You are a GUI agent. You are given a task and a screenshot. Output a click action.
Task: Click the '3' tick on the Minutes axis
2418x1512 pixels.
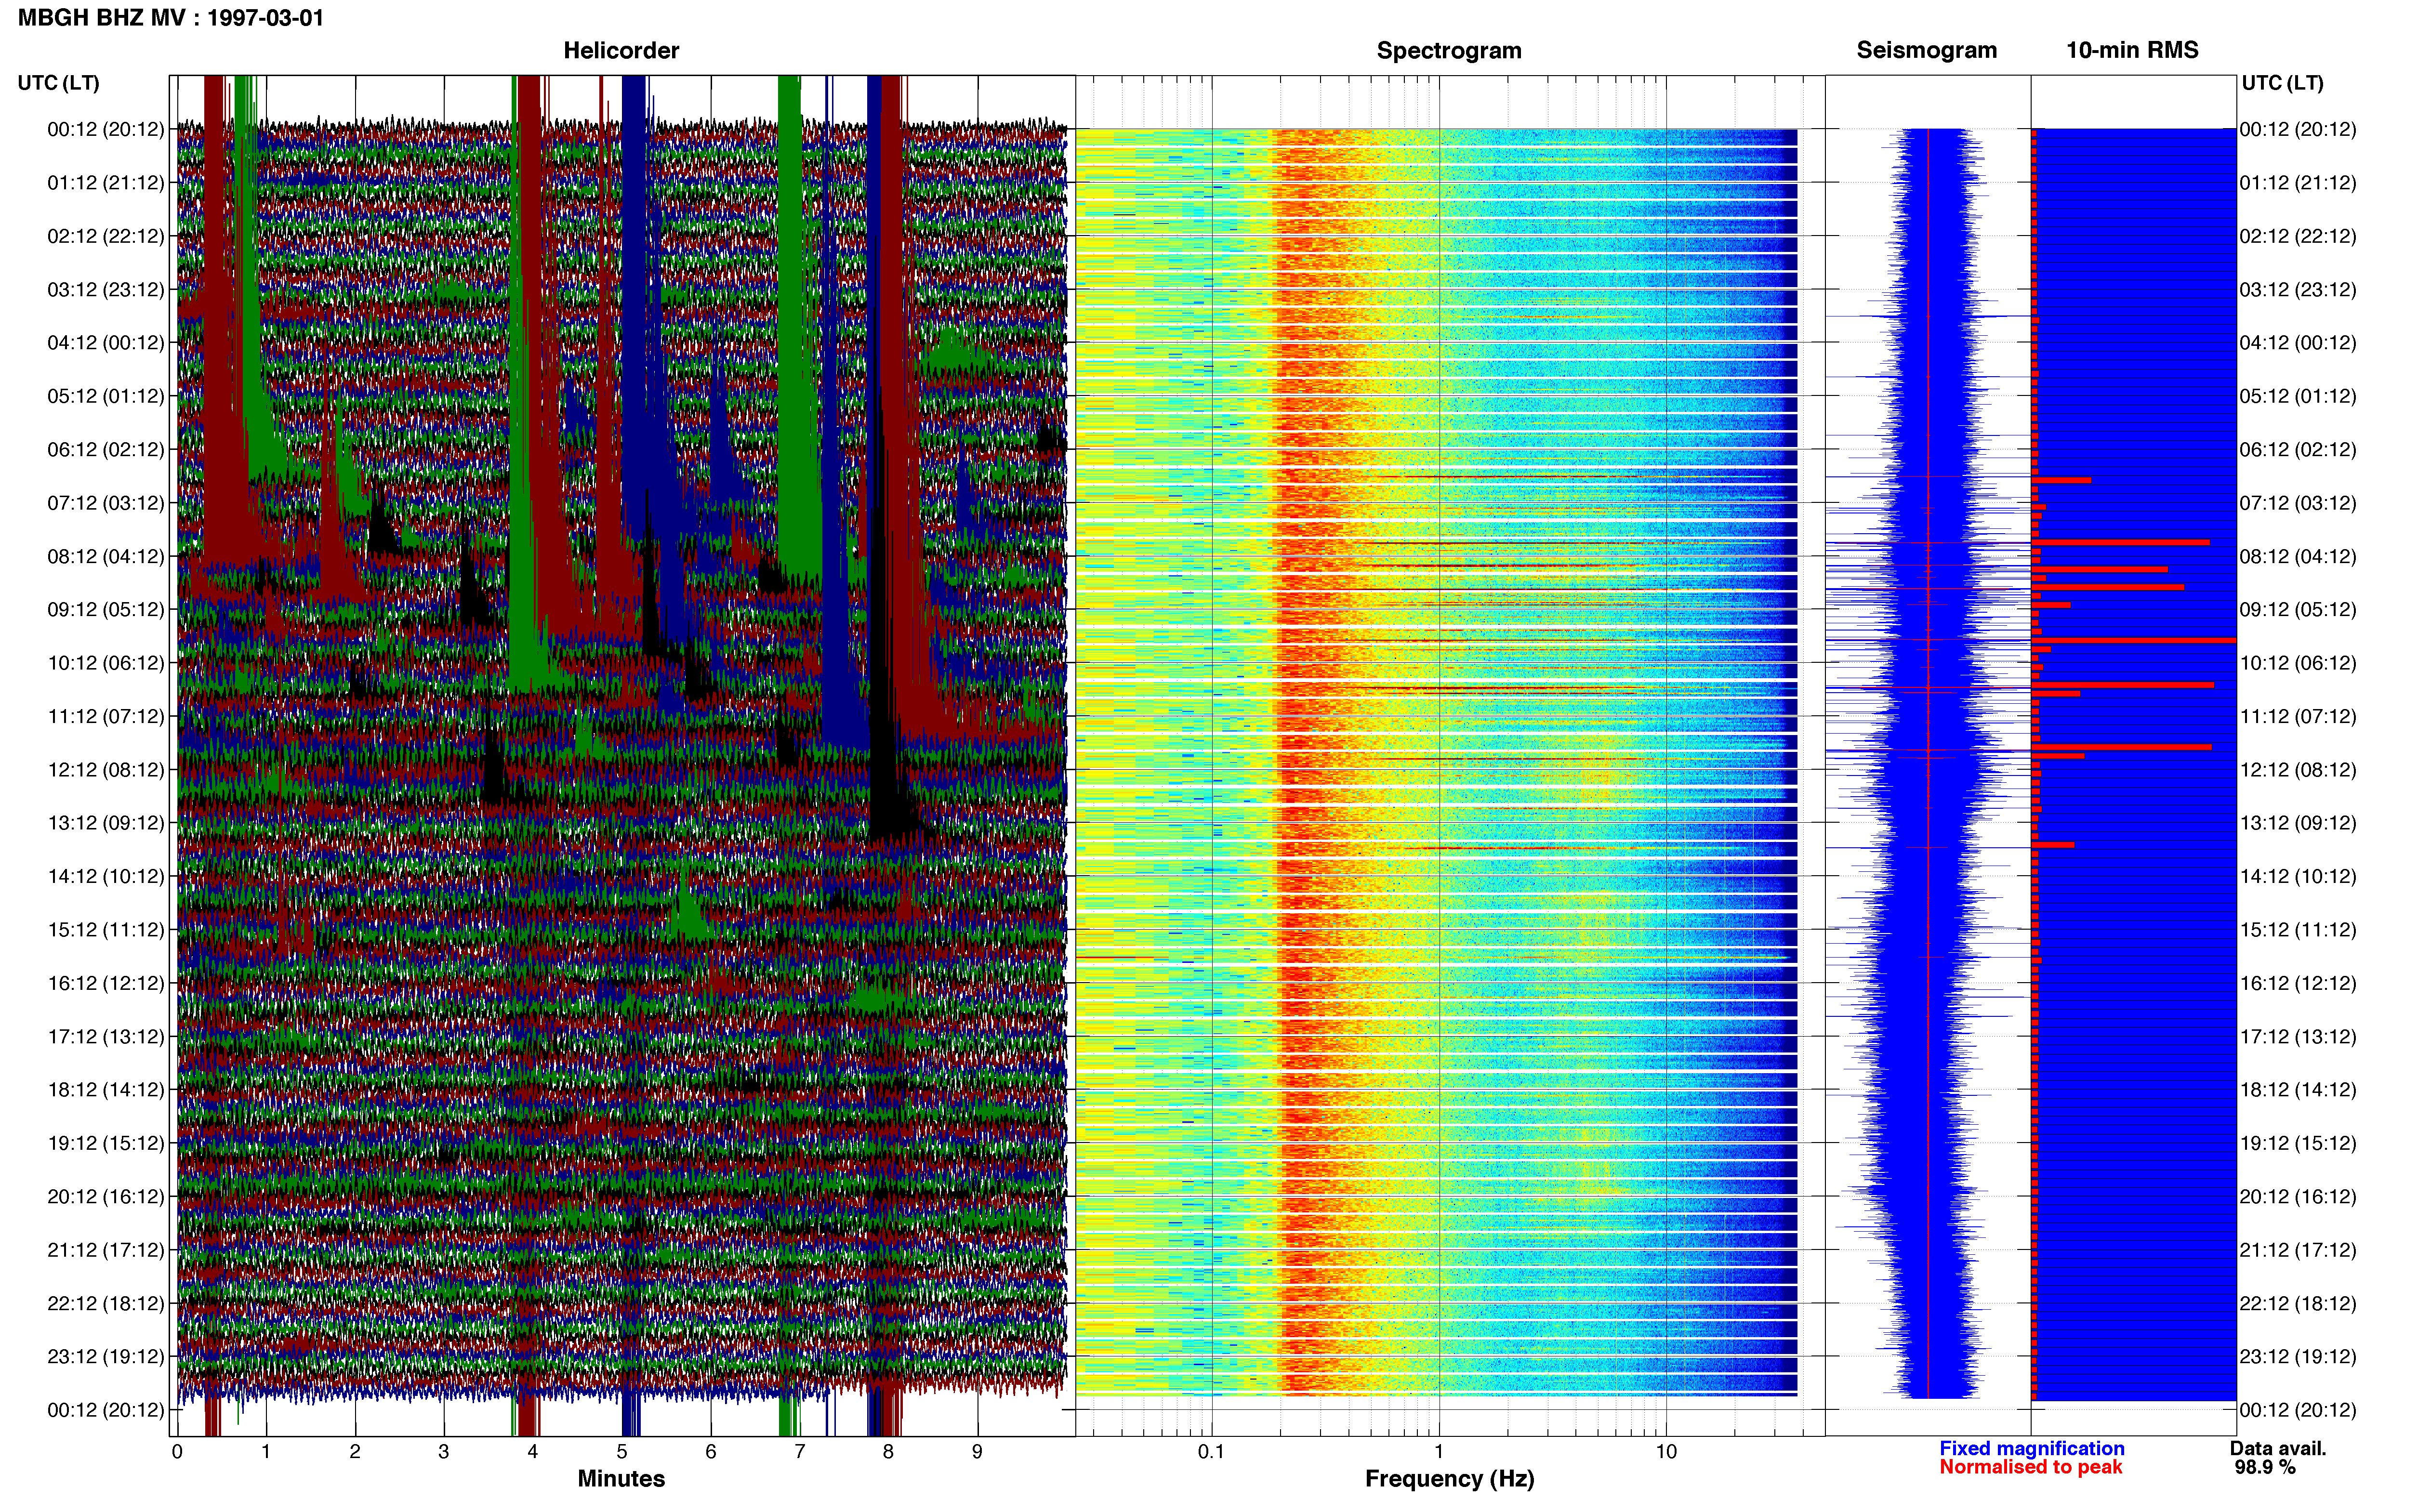point(444,1451)
